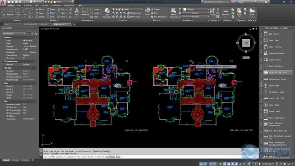Click the Linear dimension tool

pos(94,9)
